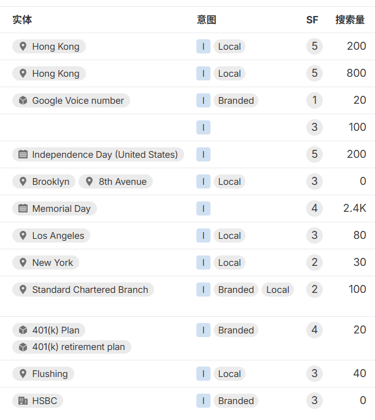Click the cube icon on Google Voice number
375x420 pixels.
23,101
